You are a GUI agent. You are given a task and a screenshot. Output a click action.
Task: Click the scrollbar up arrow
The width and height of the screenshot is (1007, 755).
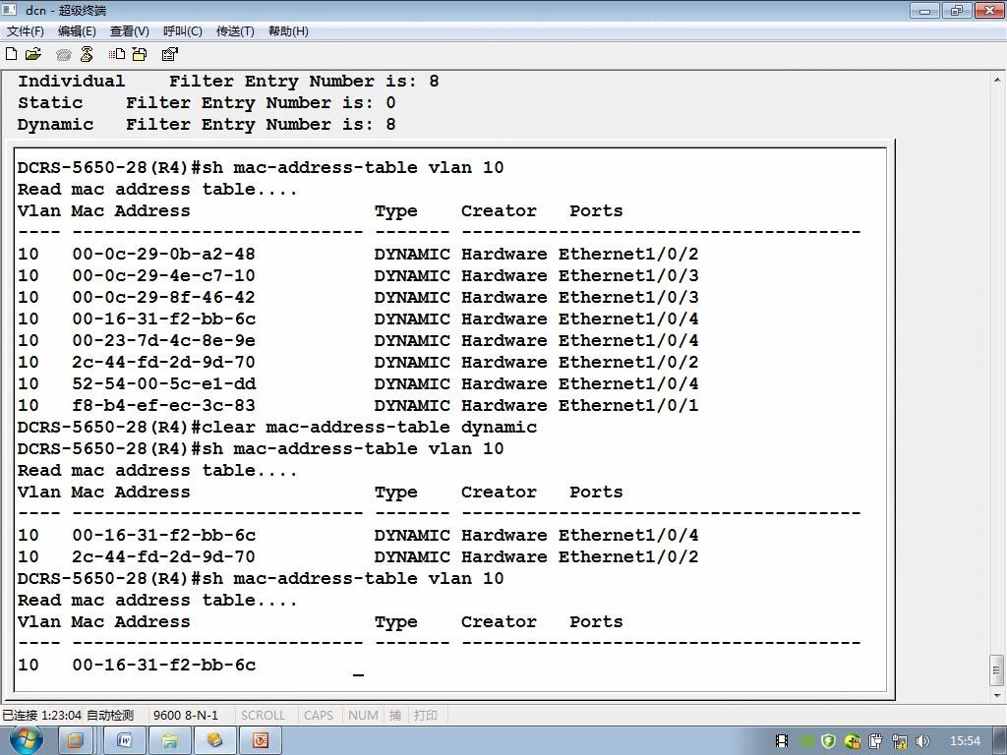click(997, 81)
